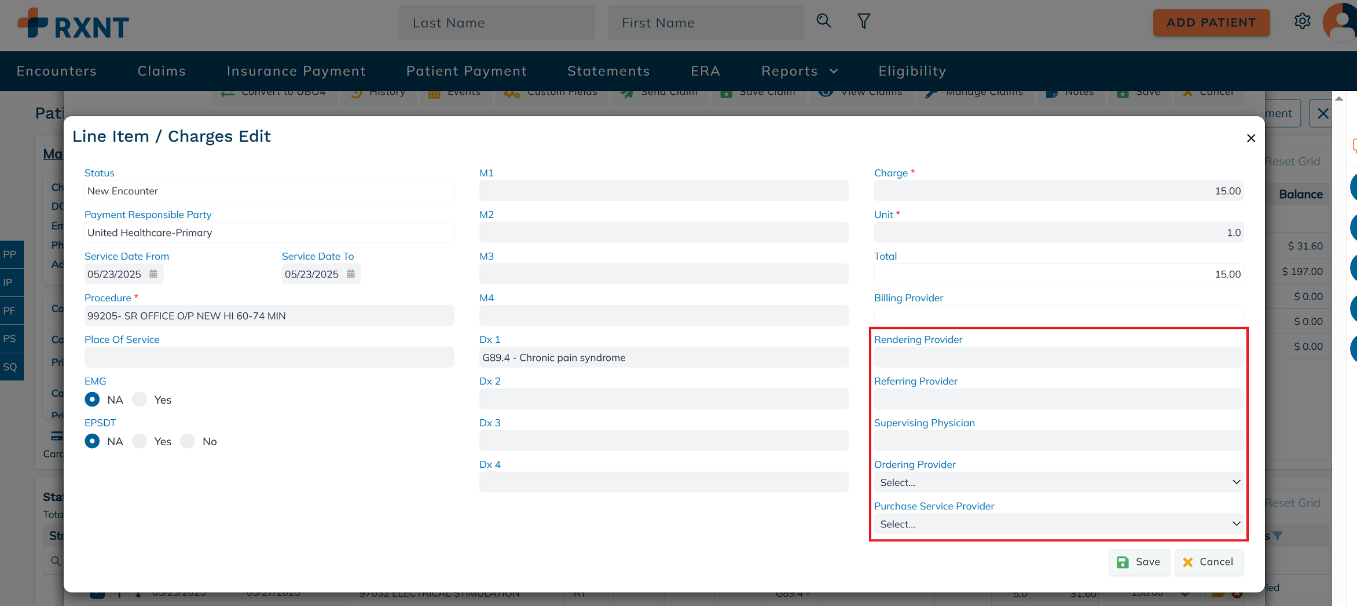Expand the Ordering Provider dropdown
1357x606 pixels.
tap(1059, 482)
